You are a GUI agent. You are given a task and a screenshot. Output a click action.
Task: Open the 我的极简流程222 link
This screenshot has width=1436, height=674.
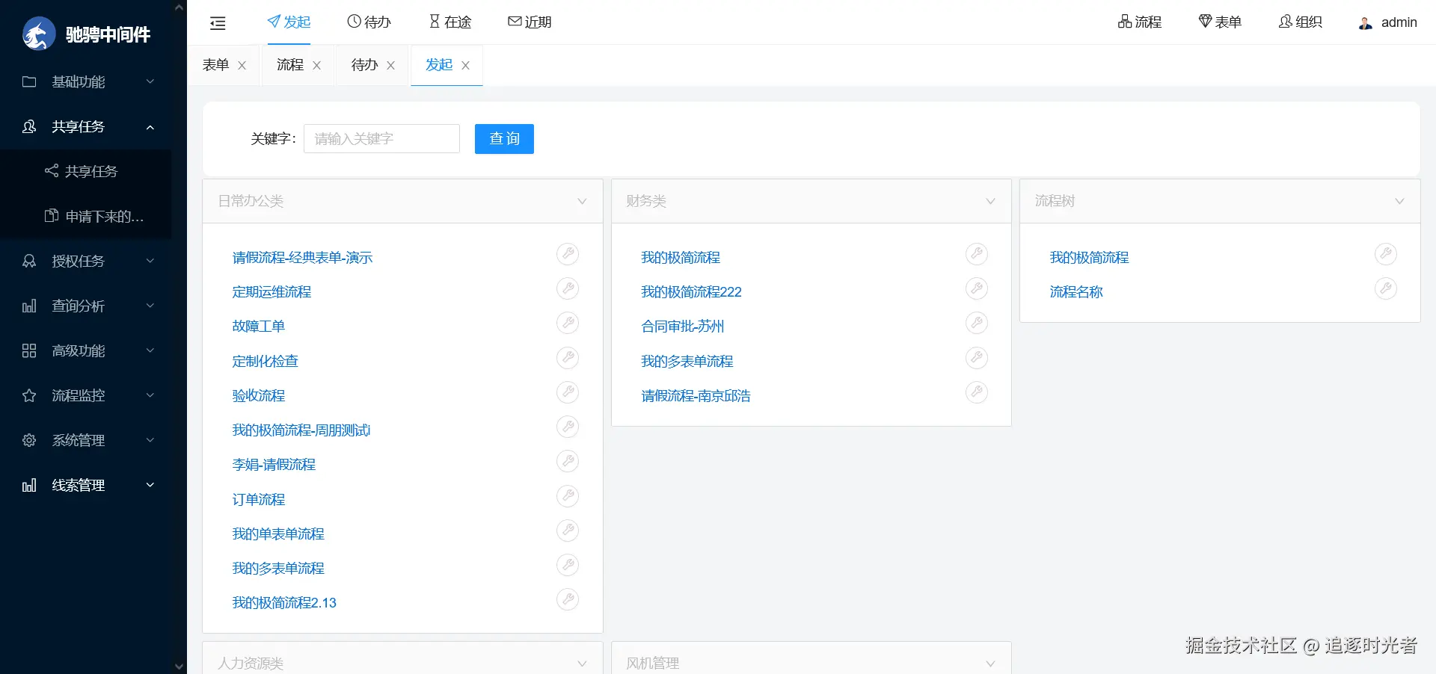click(x=691, y=292)
